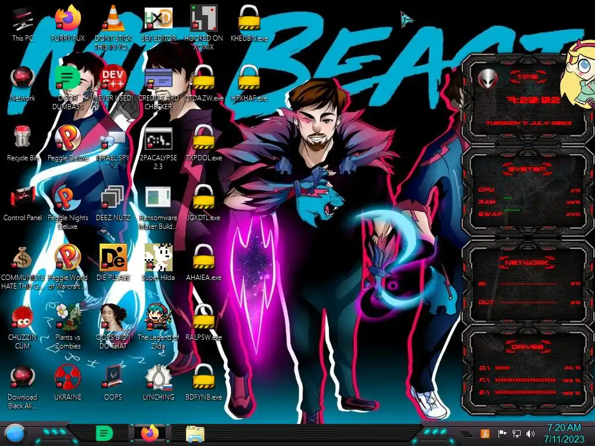Select the Plants vs Zombies shortcut

point(67,327)
